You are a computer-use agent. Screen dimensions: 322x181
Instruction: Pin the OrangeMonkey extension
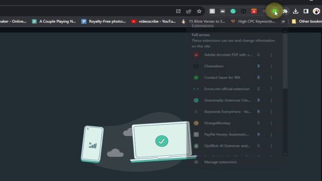pyautogui.click(x=258, y=123)
